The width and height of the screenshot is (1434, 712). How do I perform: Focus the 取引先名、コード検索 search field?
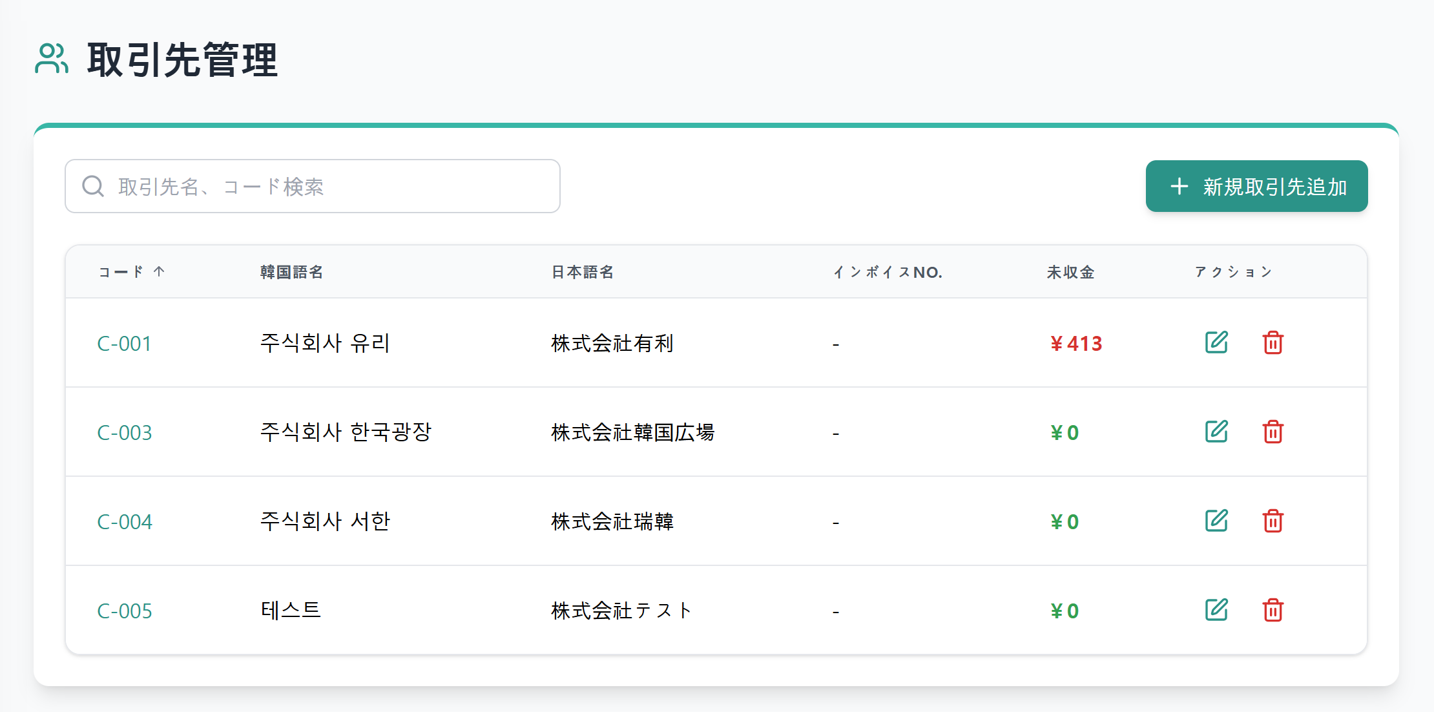point(323,186)
